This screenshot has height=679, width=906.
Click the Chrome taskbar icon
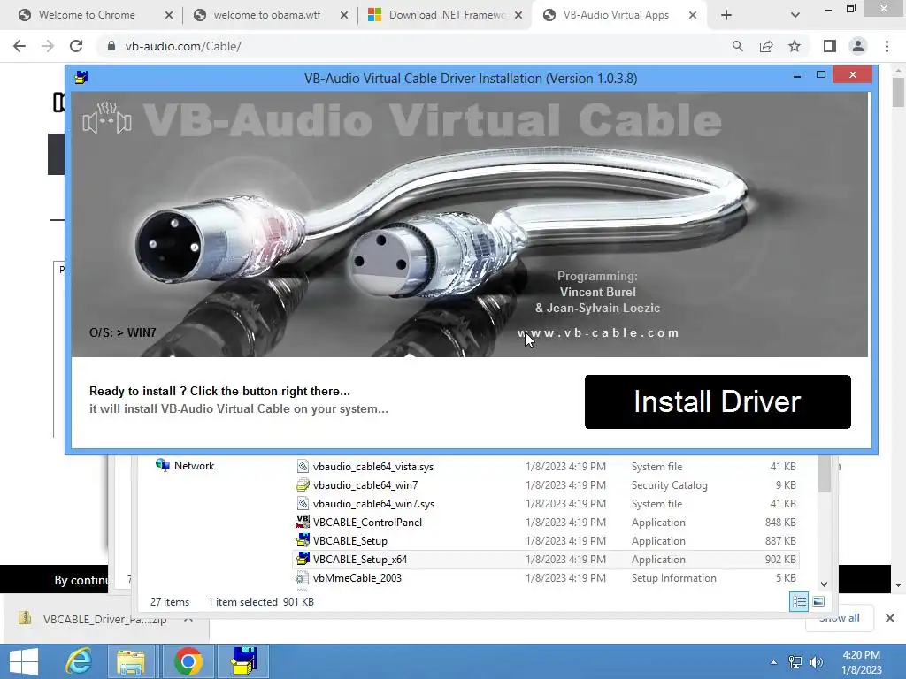coord(188,661)
